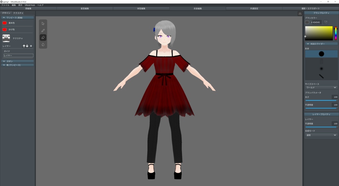
Task: Click the layer 不透明度 opacity slider
Action: tap(321, 127)
